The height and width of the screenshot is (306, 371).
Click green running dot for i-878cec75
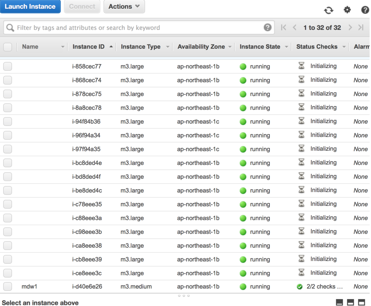(243, 94)
